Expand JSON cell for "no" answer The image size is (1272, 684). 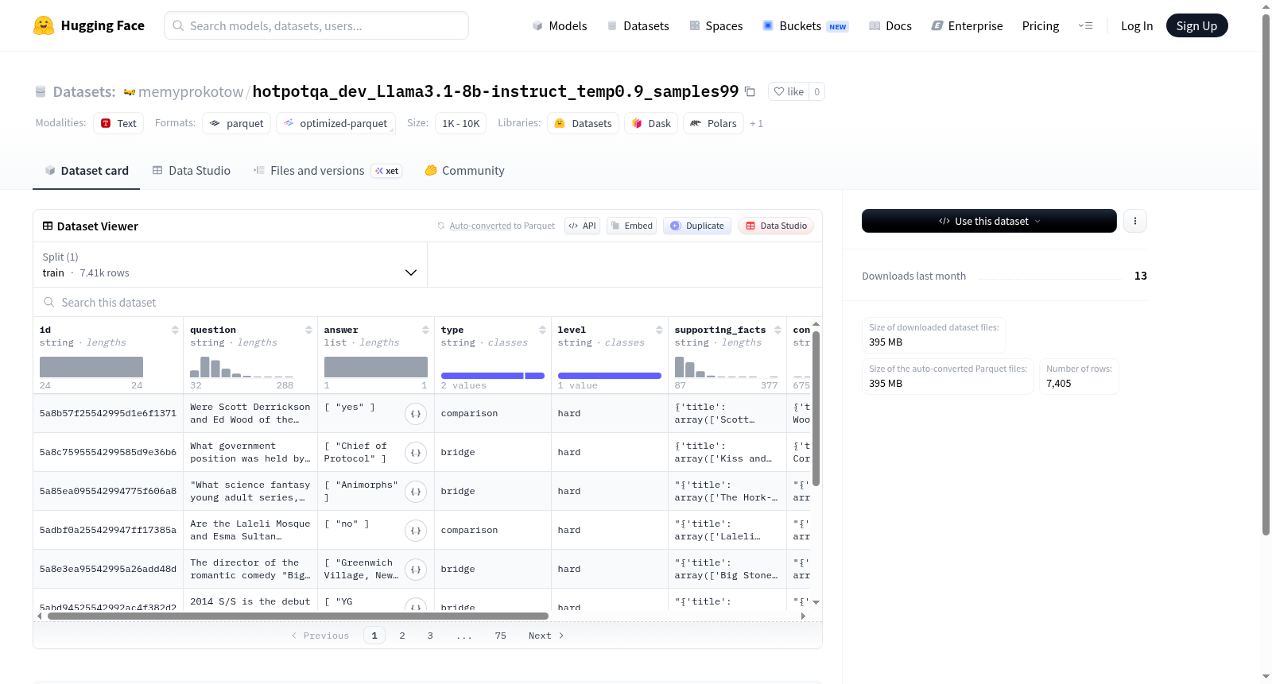pyautogui.click(x=416, y=531)
